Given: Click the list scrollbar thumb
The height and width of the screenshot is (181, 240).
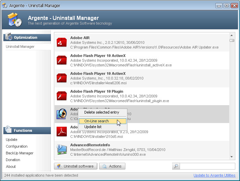Looking at the screenshot, I should [232, 40].
